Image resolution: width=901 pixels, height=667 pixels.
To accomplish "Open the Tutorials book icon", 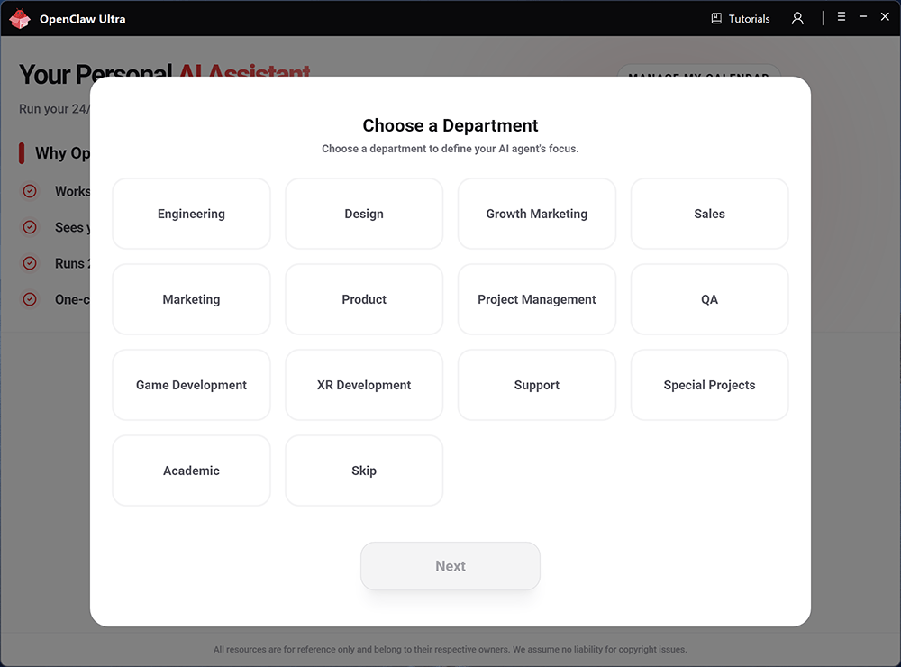I will coord(716,18).
